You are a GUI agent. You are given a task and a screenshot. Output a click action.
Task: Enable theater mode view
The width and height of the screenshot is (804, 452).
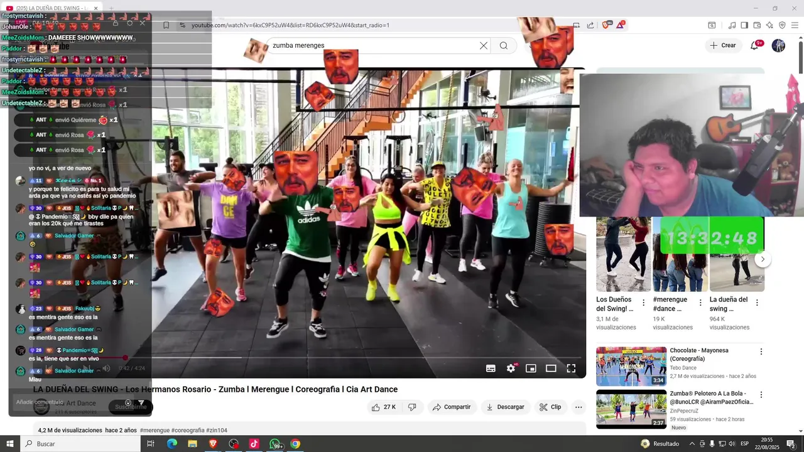551,369
